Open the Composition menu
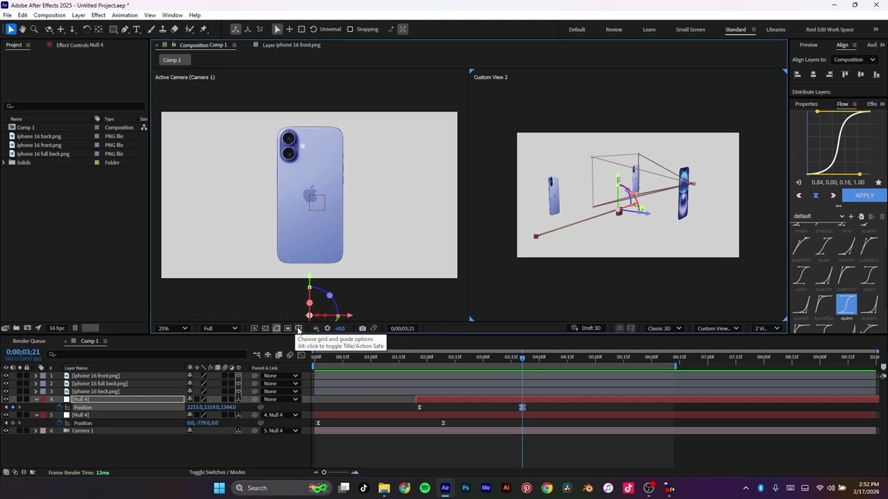The width and height of the screenshot is (888, 499). point(49,15)
